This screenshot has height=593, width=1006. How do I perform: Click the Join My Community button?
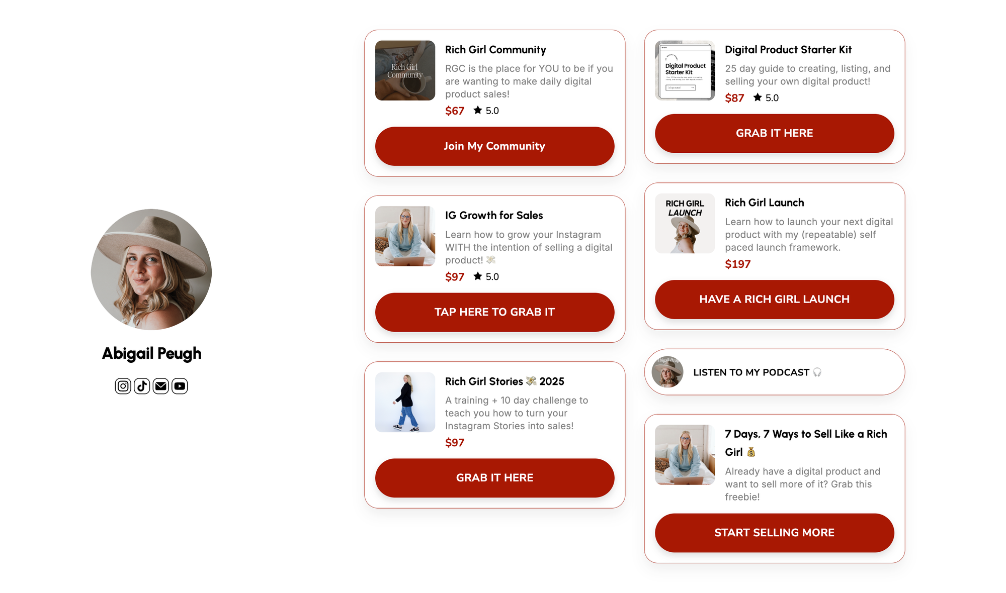point(494,146)
